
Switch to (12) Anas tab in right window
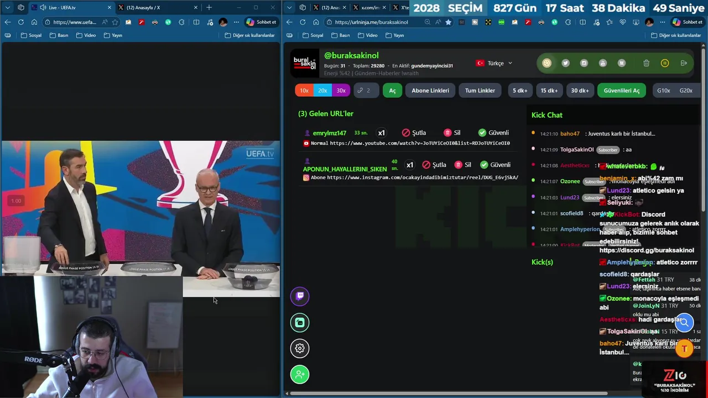tap(330, 8)
